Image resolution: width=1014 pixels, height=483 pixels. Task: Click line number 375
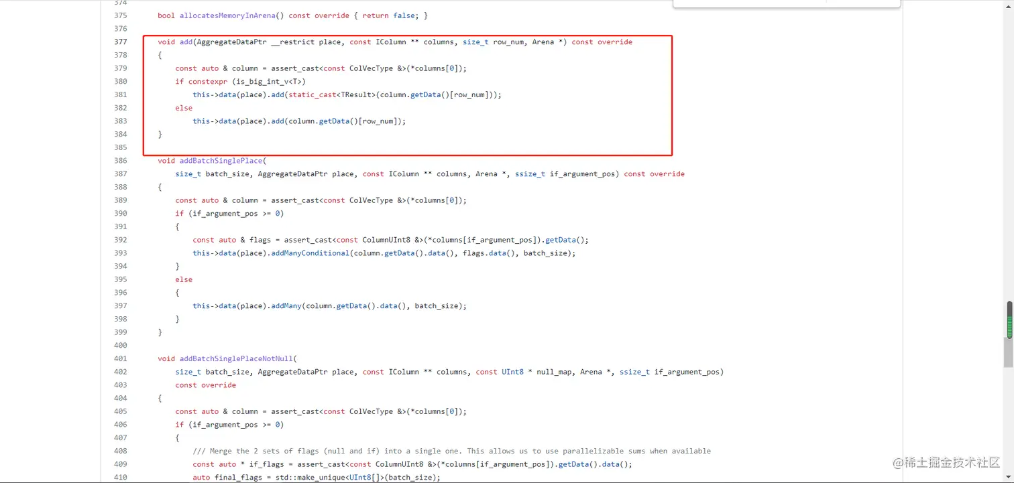click(x=120, y=15)
